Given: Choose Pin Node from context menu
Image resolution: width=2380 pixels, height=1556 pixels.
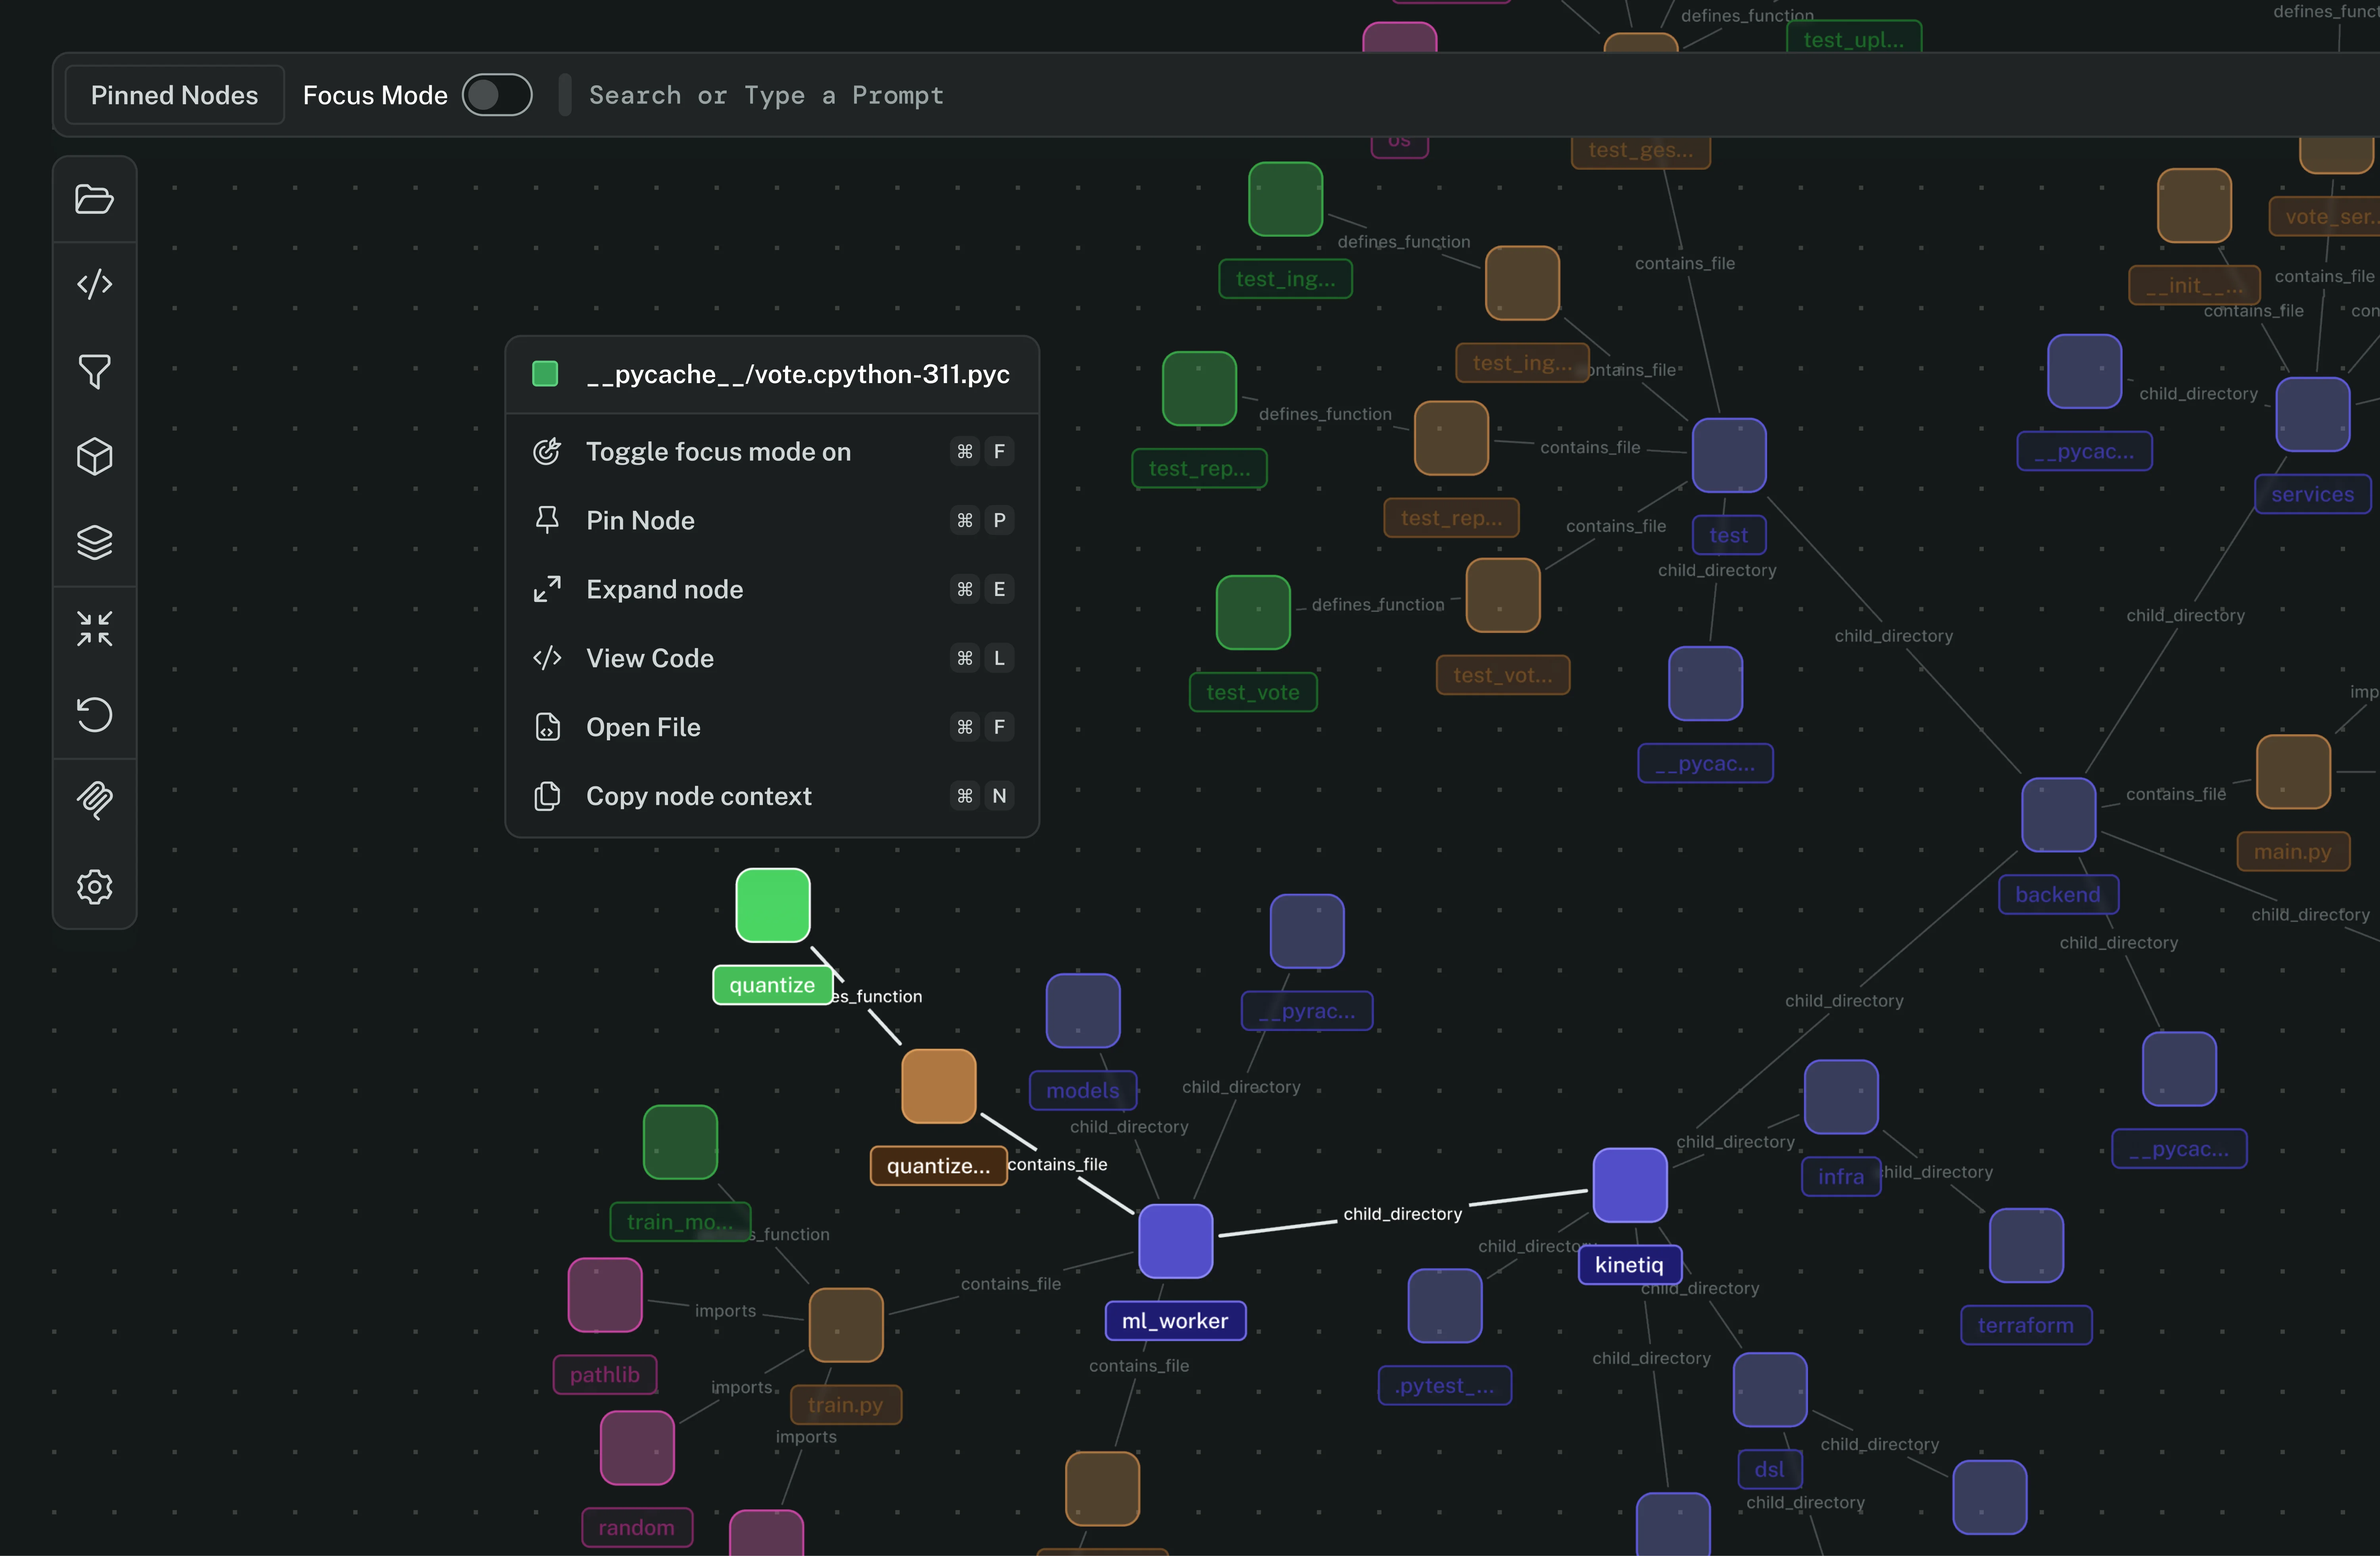Looking at the screenshot, I should click(772, 521).
